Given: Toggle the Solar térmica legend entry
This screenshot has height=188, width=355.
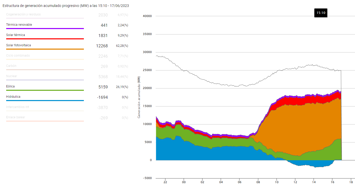Looking at the screenshot, I should click(x=16, y=35).
